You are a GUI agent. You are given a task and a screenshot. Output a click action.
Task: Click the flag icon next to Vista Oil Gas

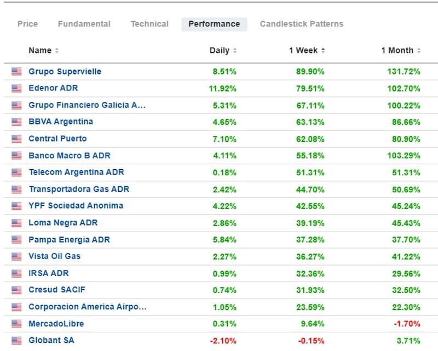click(x=16, y=256)
